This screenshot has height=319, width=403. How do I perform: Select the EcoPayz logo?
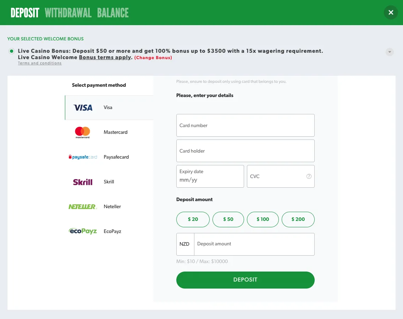83,232
